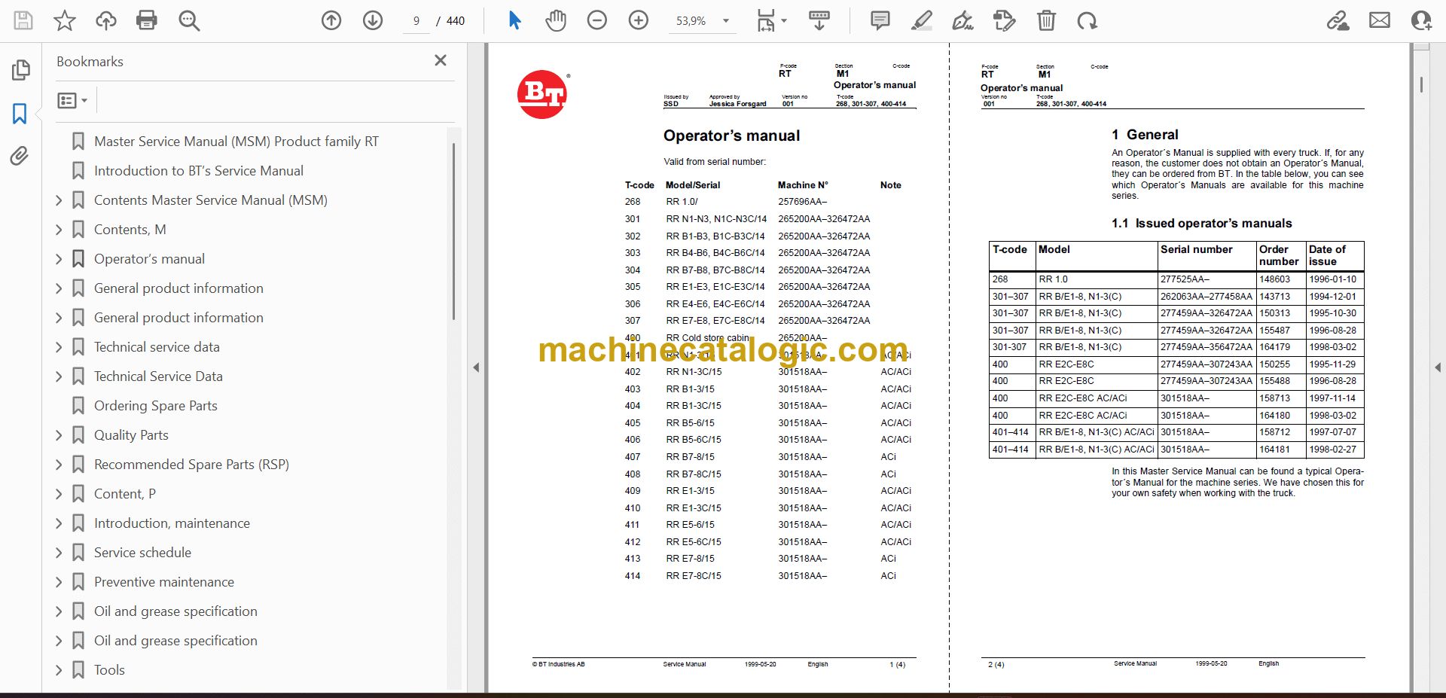Zoom out with minus button

click(x=597, y=20)
